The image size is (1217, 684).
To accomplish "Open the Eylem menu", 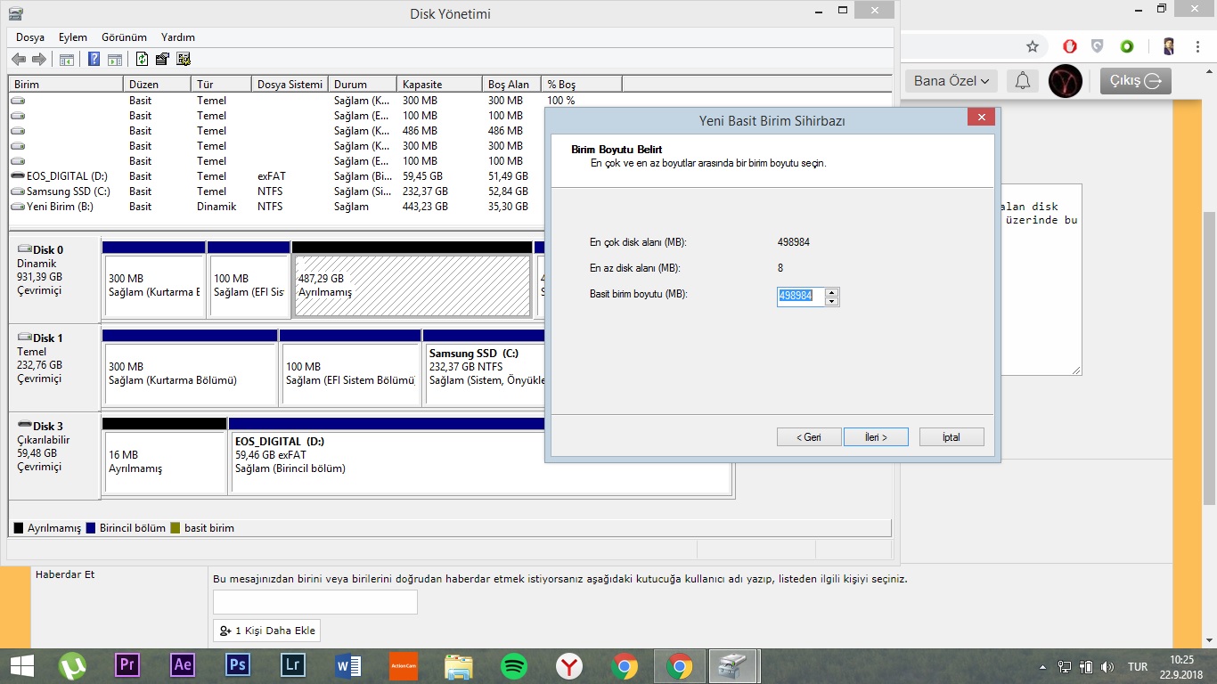I will pyautogui.click(x=73, y=37).
